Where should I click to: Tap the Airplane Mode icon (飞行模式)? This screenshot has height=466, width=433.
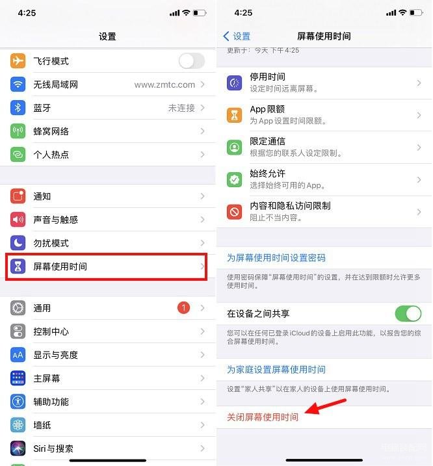pyautogui.click(x=18, y=61)
